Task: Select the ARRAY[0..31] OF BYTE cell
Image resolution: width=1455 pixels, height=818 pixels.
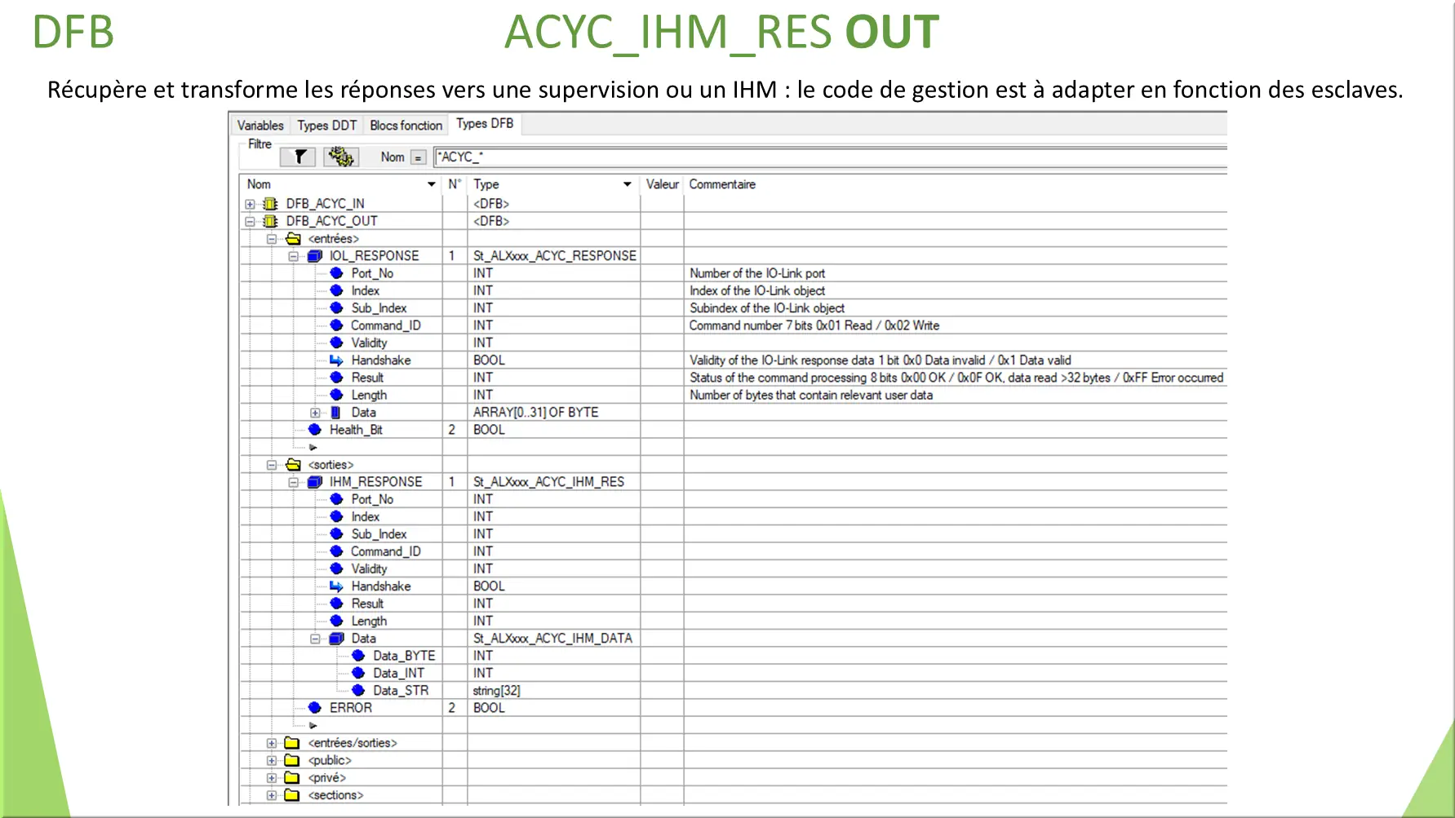Action: (x=554, y=413)
